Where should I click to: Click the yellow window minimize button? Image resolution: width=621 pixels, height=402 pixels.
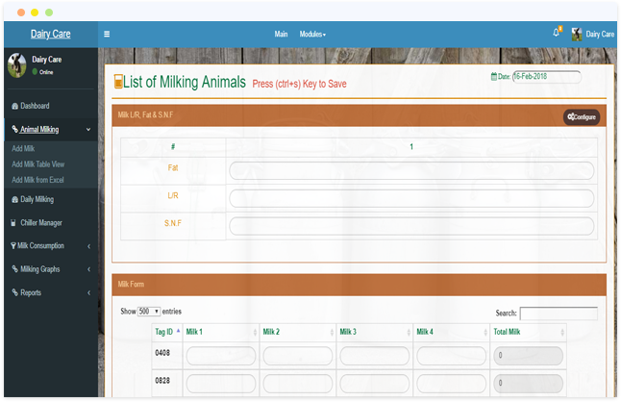(x=35, y=13)
